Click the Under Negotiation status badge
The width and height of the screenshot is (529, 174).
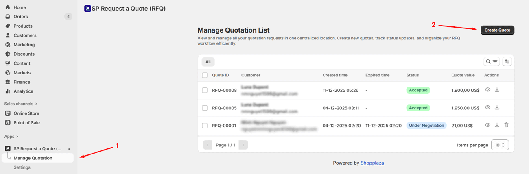pyautogui.click(x=426, y=126)
